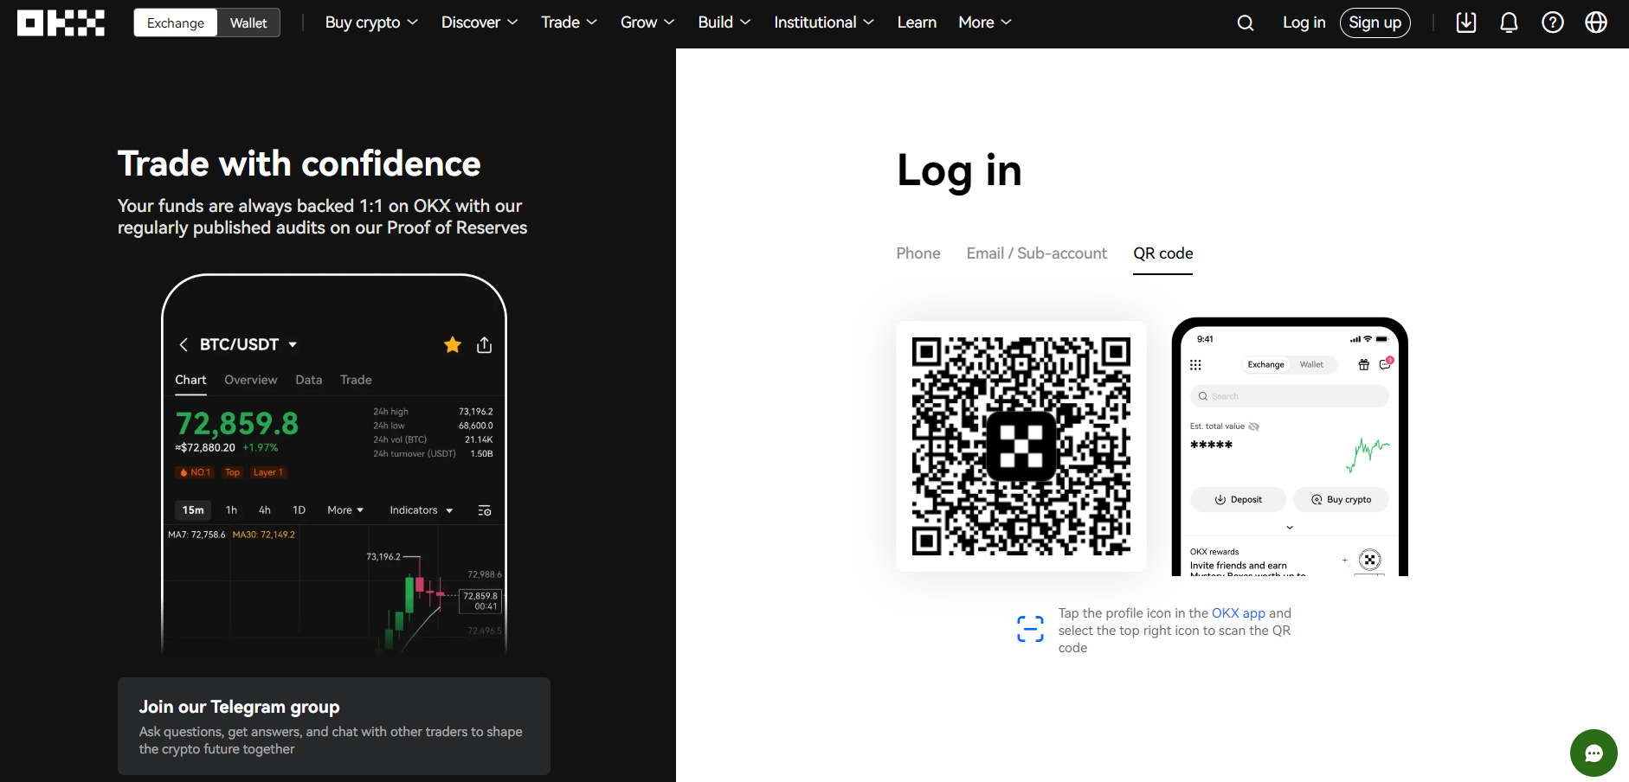
Task: Expand the Buy crypto menu
Action: pyautogui.click(x=371, y=22)
